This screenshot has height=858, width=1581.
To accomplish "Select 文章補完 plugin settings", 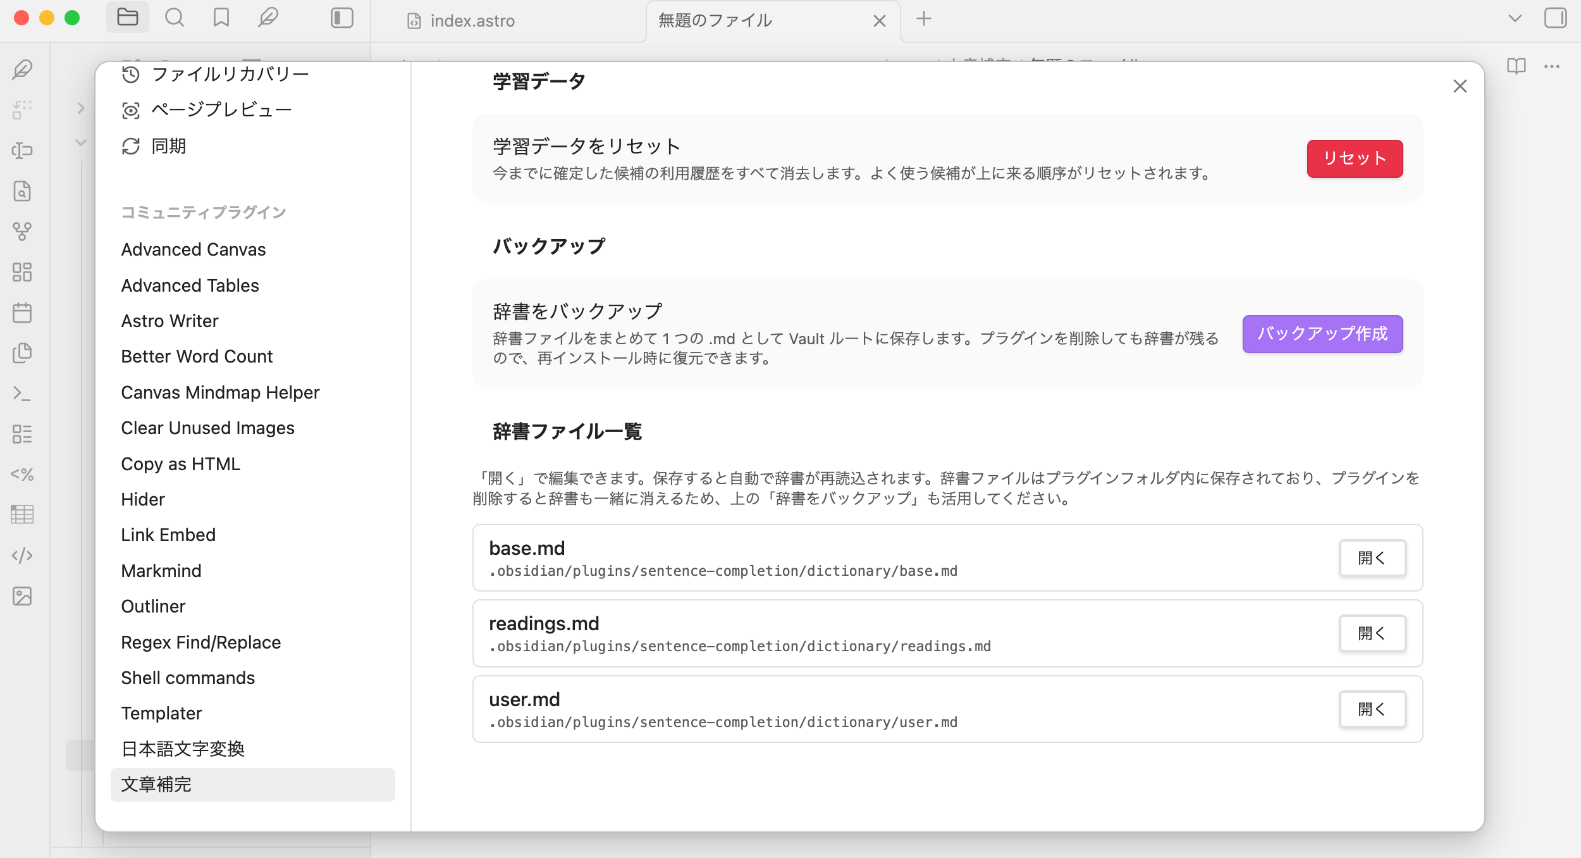I will (253, 785).
